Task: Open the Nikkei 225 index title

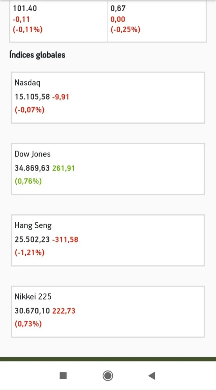Action: point(33,297)
